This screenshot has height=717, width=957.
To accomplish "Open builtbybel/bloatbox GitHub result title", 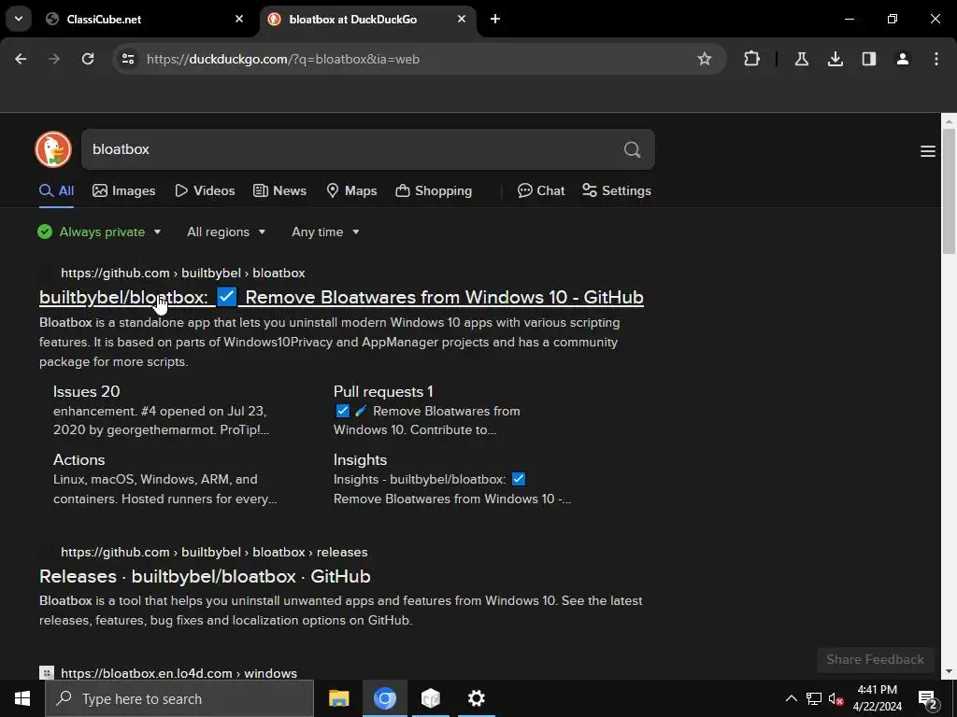I will click(341, 297).
